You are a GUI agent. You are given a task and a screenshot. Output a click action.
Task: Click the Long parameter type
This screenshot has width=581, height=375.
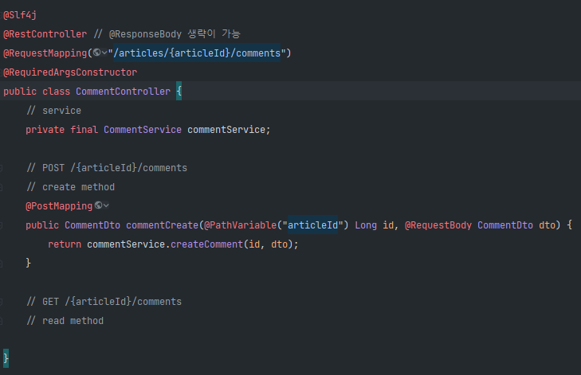tap(366, 225)
